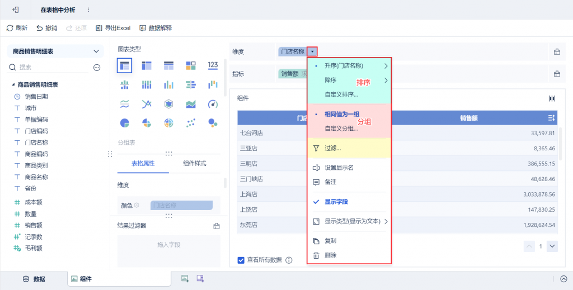Open the three-dot menu beside 在表格中分析

pyautogui.click(x=88, y=10)
